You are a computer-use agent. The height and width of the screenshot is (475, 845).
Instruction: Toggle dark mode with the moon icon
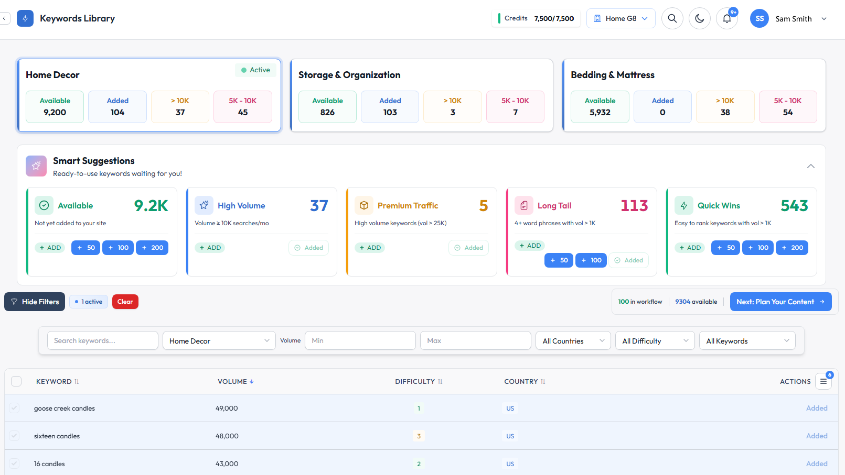click(699, 18)
